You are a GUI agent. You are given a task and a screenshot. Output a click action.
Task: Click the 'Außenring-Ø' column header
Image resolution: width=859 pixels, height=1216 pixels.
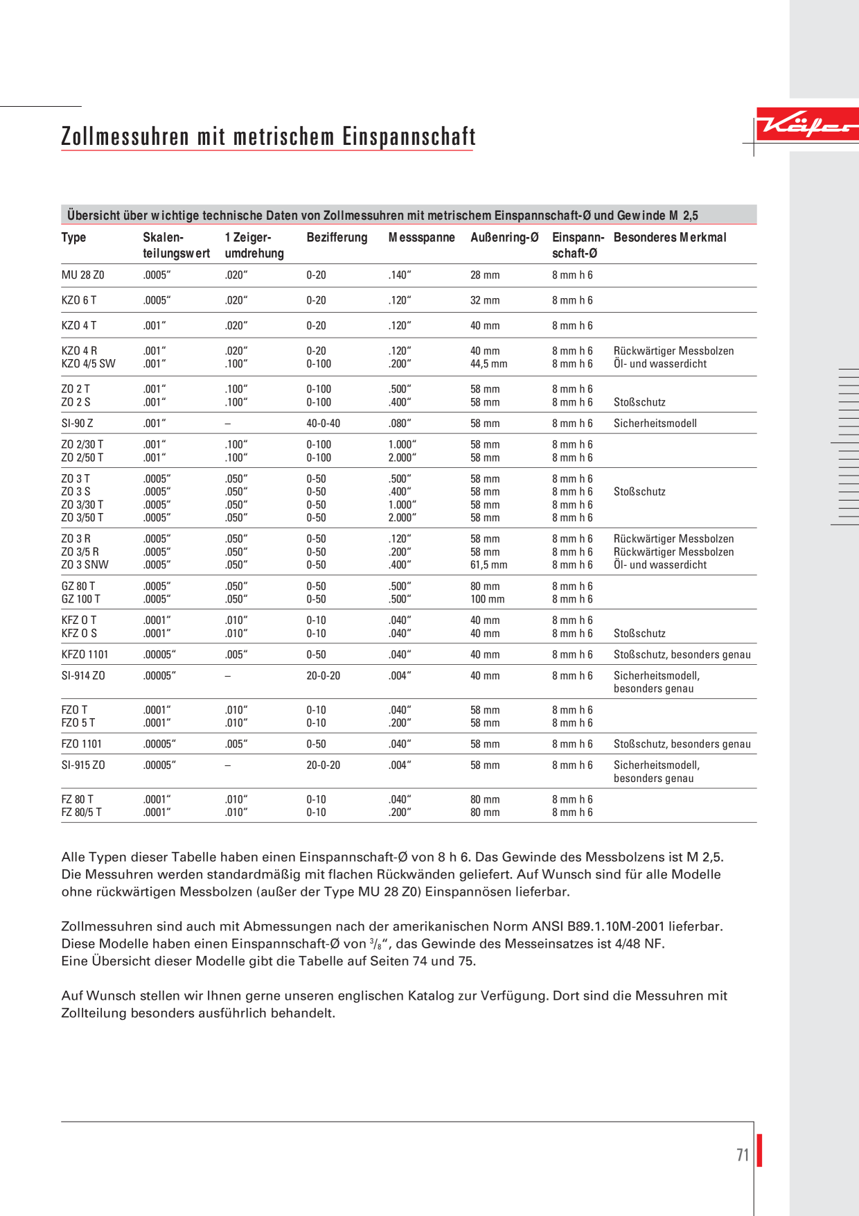(x=504, y=237)
